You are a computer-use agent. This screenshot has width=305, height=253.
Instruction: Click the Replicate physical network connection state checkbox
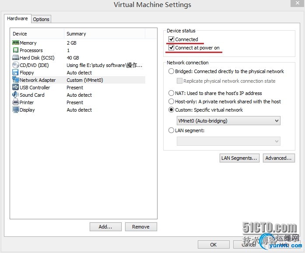coord(179,81)
